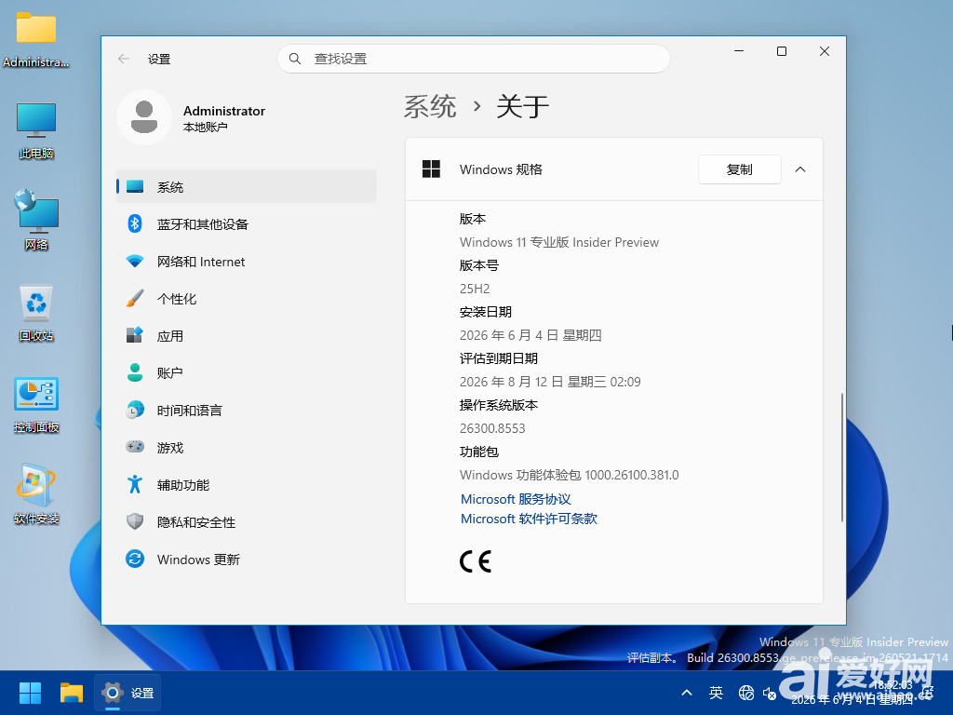Click the version text 25H2
The image size is (953, 715).
(475, 289)
